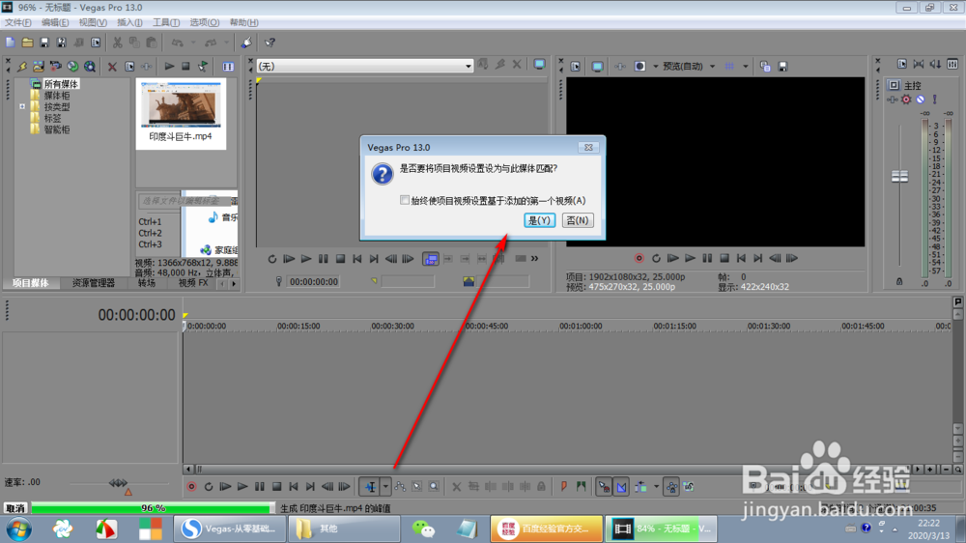The width and height of the screenshot is (966, 543).
Task: Click the interactive tutorials hand icon
Action: point(246,43)
